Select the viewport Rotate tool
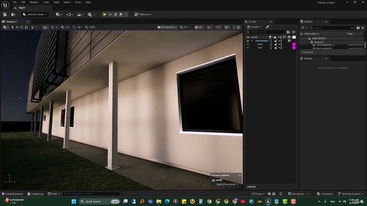The width and height of the screenshot is (367, 206). coord(22,27)
